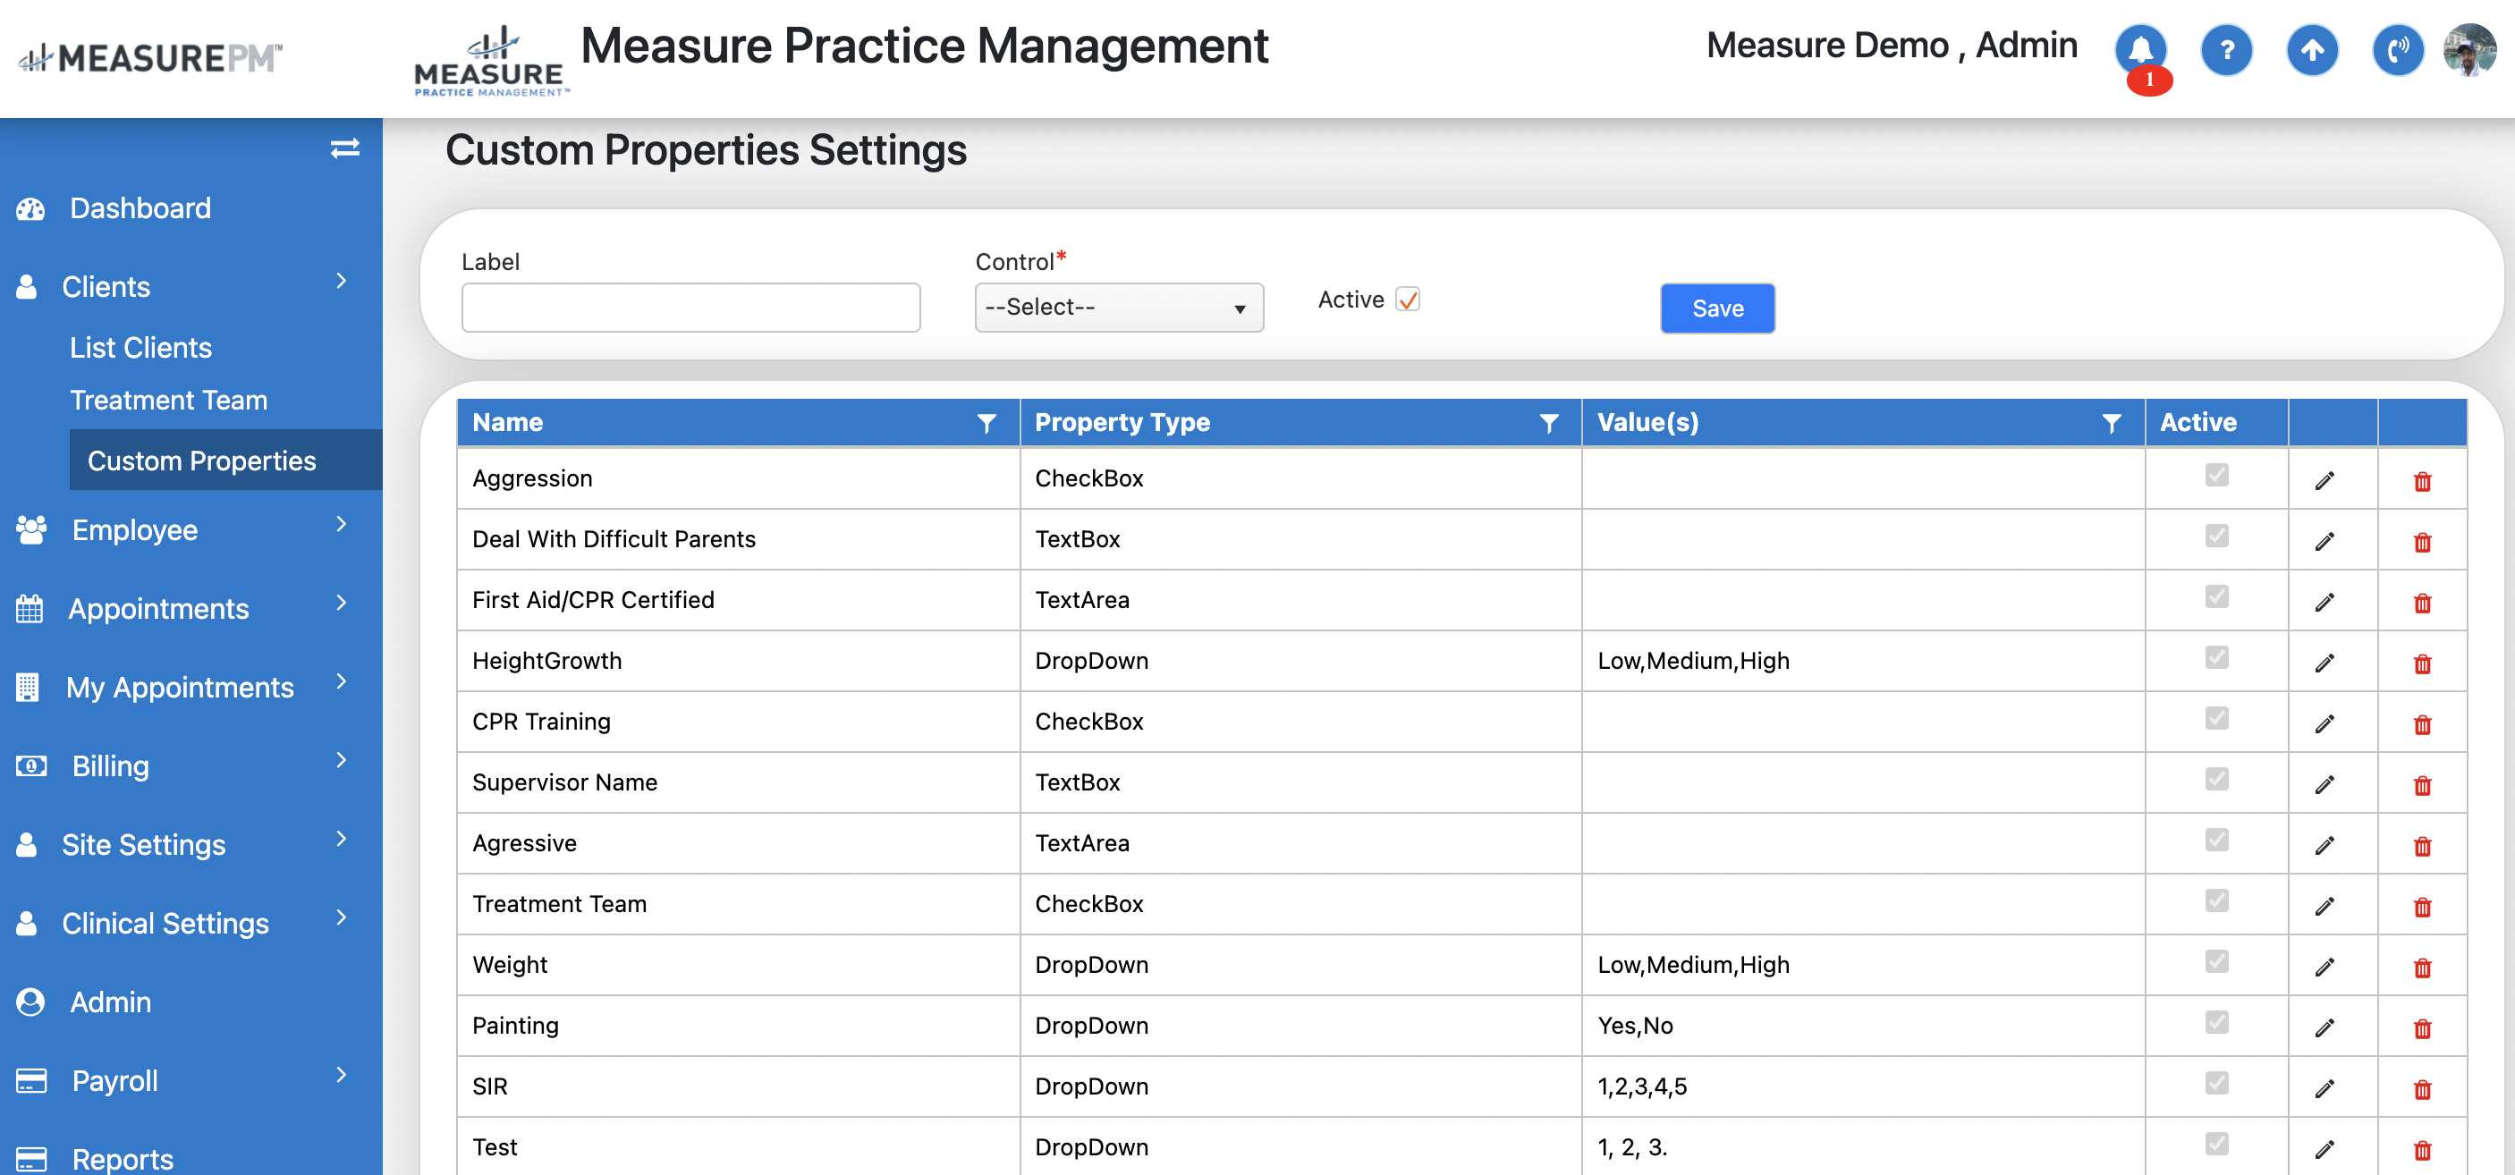Click the phone call icon in header
Viewport: 2515px width, 1175px height.
[2397, 49]
